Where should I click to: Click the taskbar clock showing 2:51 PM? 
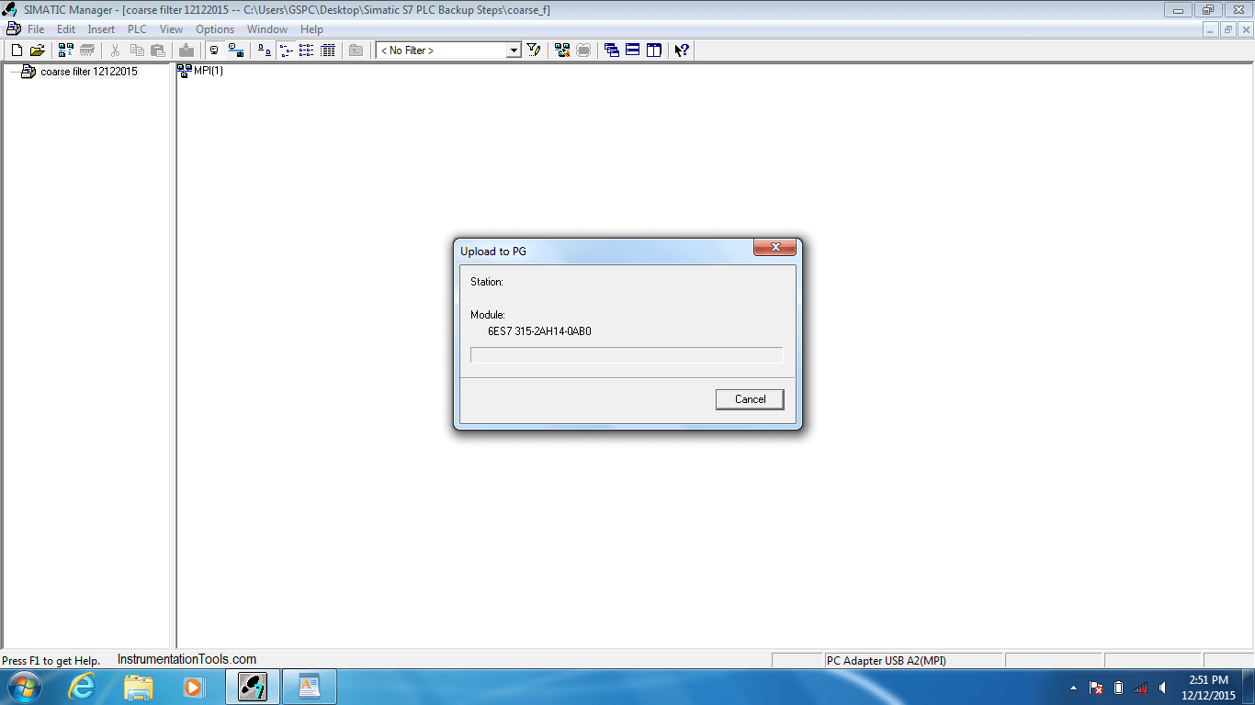point(1208,688)
